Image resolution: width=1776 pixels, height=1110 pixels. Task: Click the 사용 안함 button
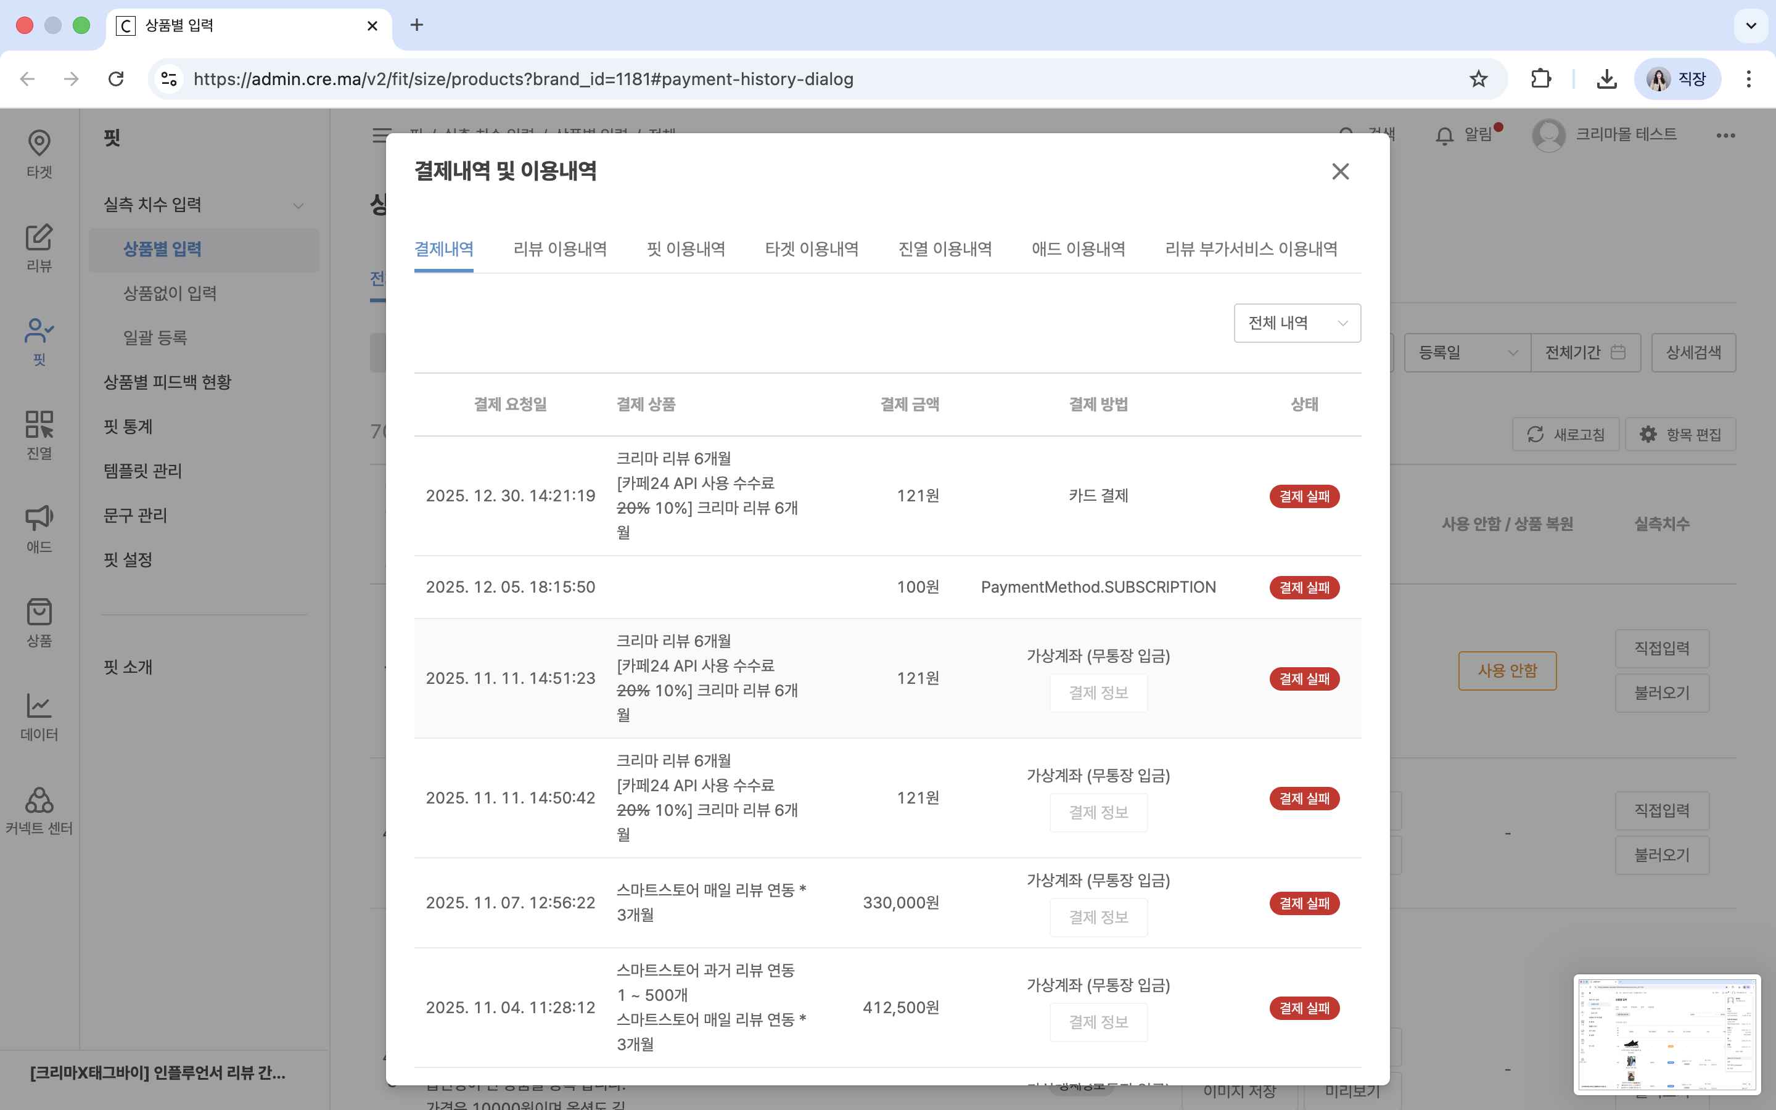click(x=1507, y=670)
